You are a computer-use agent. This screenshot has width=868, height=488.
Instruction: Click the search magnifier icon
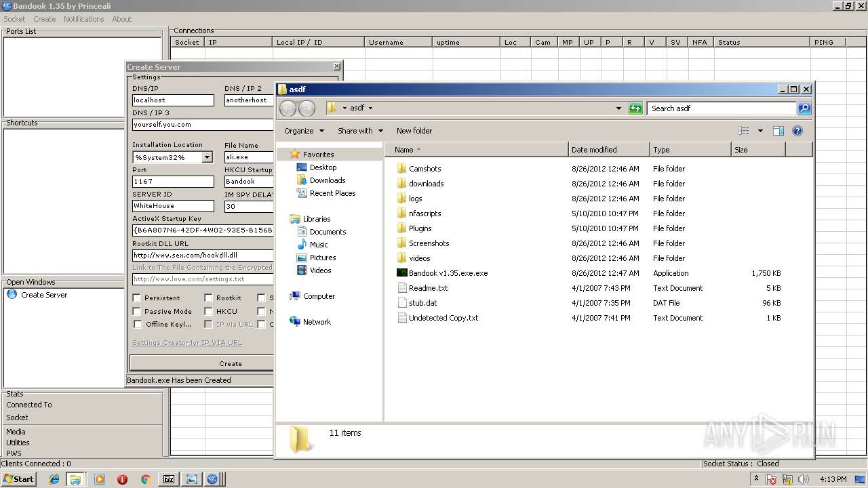804,108
